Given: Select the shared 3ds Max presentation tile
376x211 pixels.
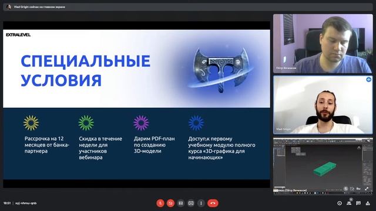Looking at the screenshot, I should tap(323, 166).
